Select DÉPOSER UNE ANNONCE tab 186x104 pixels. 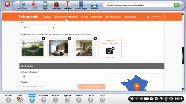point(66,17)
